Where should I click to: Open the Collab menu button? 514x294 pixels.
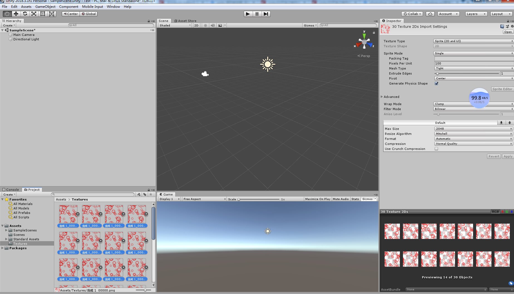click(x=412, y=14)
